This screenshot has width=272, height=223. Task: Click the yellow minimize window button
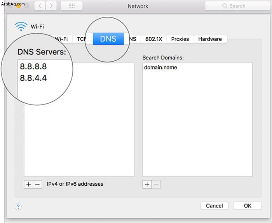(19, 6)
